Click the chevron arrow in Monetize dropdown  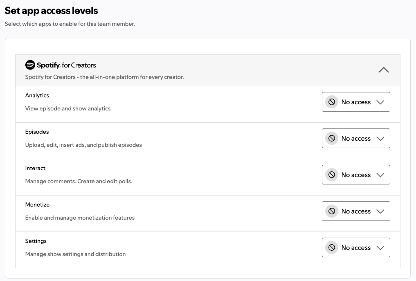click(x=380, y=211)
